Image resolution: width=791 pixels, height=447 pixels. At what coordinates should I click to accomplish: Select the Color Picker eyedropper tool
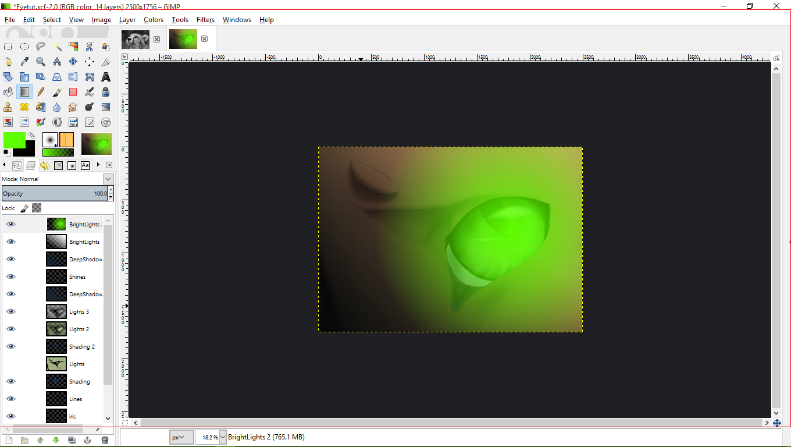click(x=24, y=62)
